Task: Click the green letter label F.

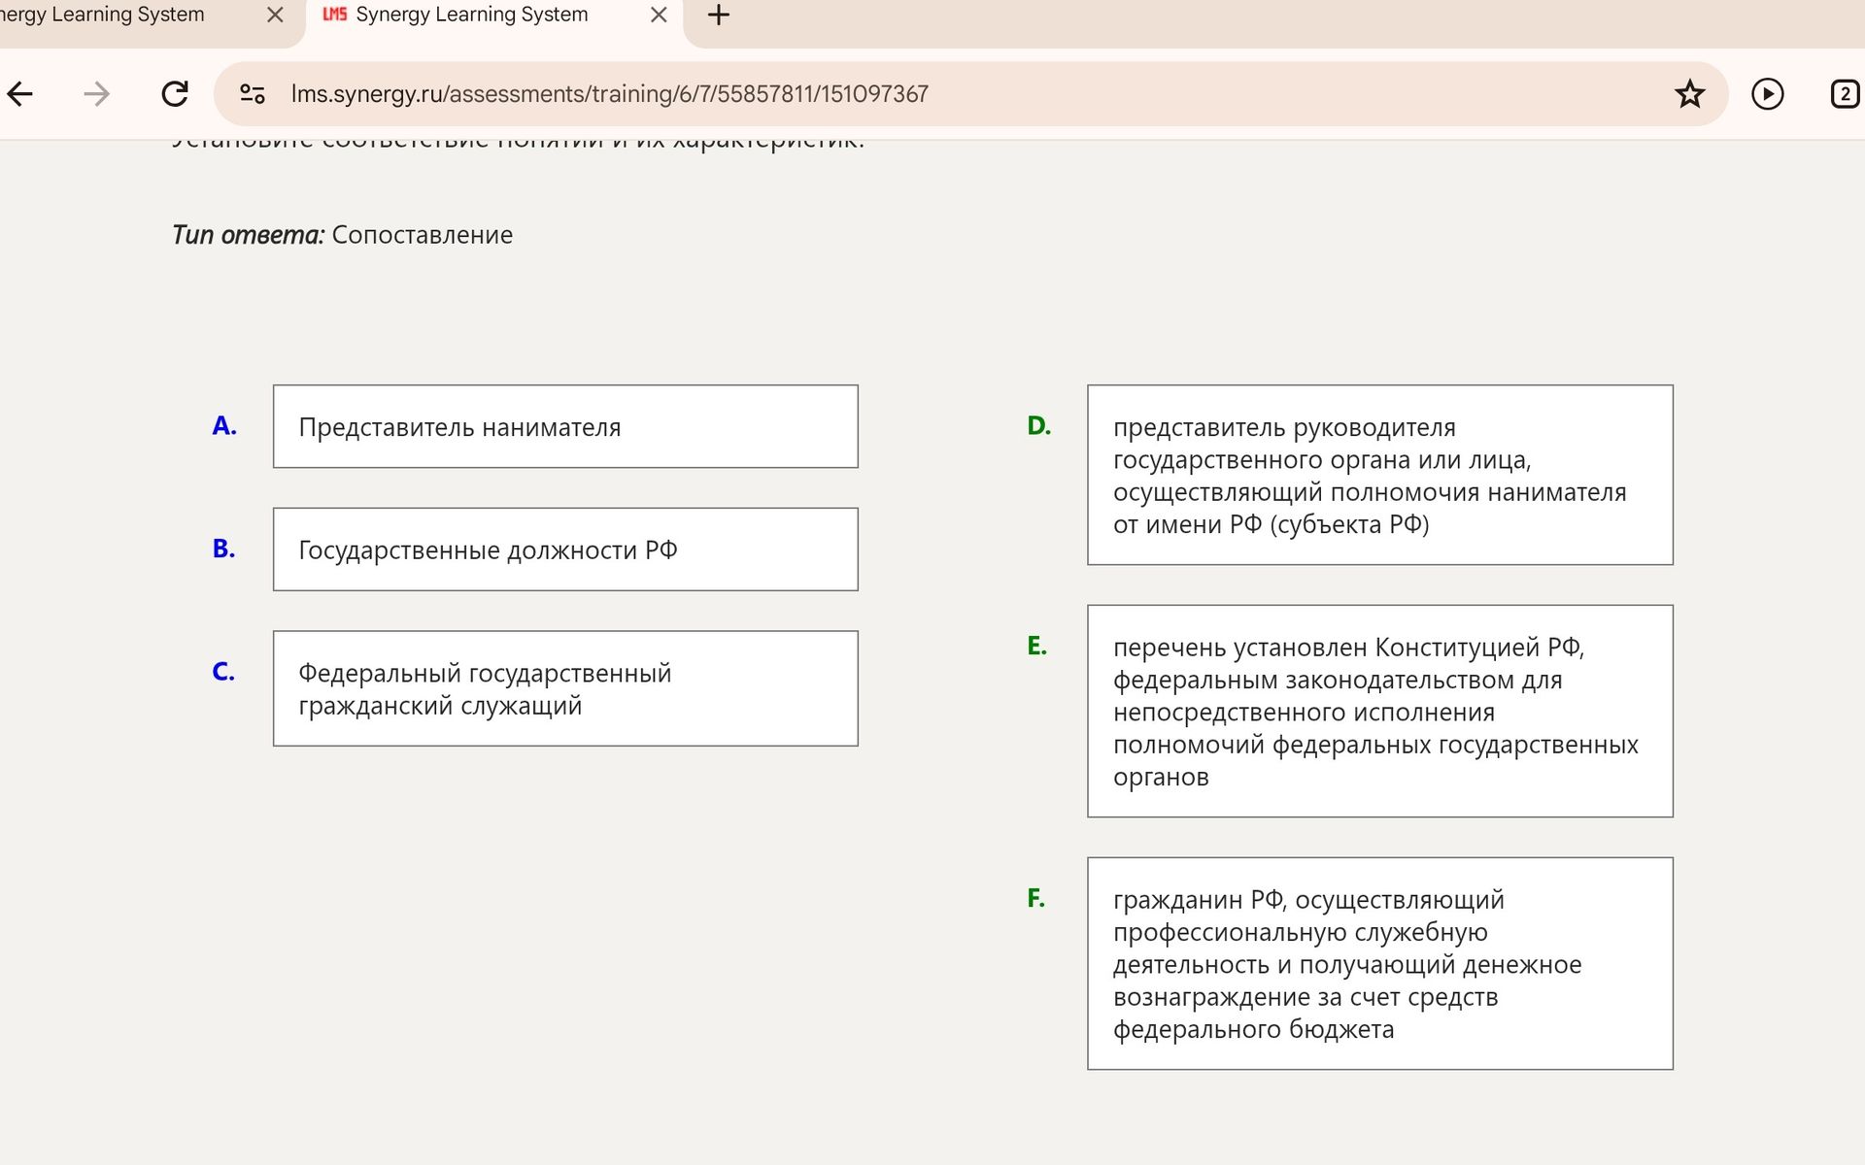Action: click(x=1036, y=899)
